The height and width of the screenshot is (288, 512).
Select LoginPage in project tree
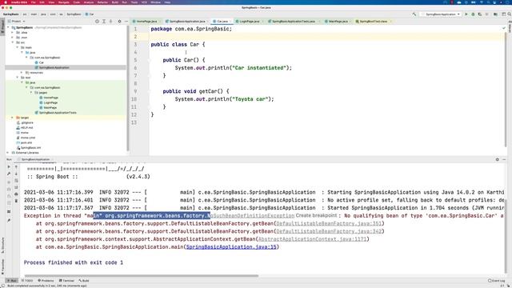[x=49, y=102]
